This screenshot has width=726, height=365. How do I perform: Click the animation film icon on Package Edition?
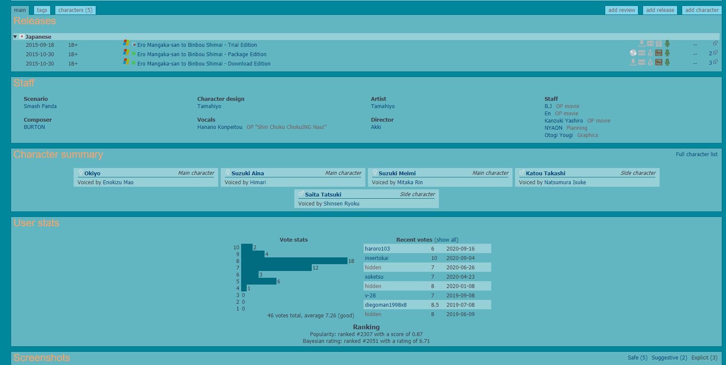pyautogui.click(x=659, y=53)
